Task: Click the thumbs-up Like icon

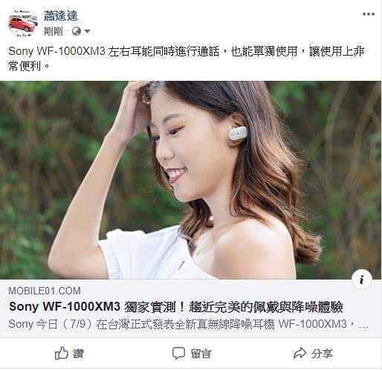Action: coord(61,353)
